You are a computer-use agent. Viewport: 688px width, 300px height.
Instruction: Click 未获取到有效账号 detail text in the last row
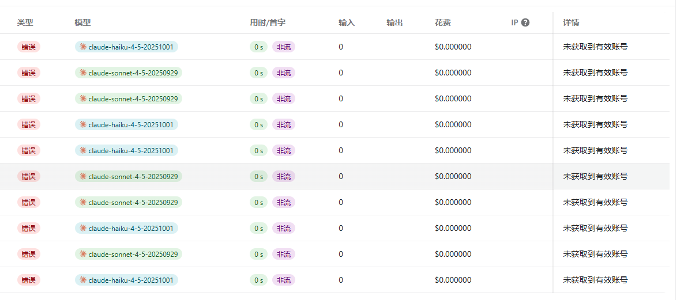tap(595, 280)
